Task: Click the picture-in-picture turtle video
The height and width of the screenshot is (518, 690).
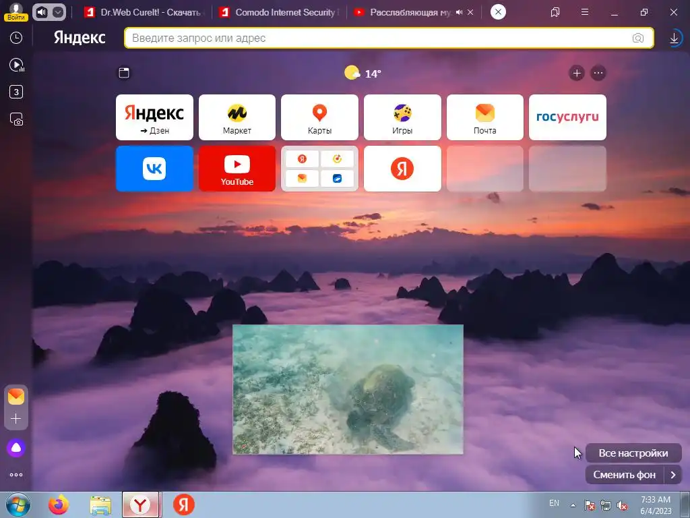Action: point(348,389)
